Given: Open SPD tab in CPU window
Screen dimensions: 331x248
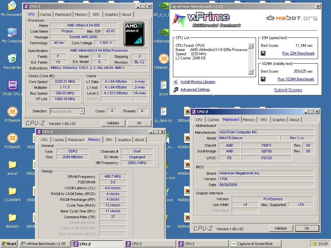Looking at the screenshot, I should pyautogui.click(x=96, y=15).
